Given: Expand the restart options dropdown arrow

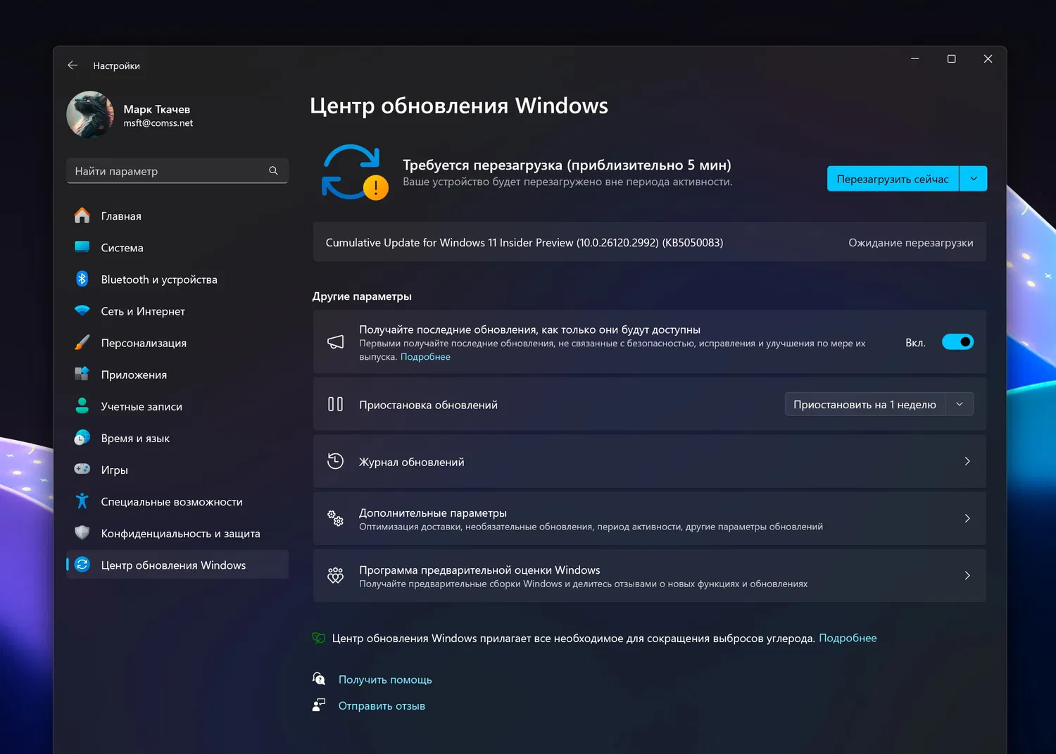Looking at the screenshot, I should 974,179.
